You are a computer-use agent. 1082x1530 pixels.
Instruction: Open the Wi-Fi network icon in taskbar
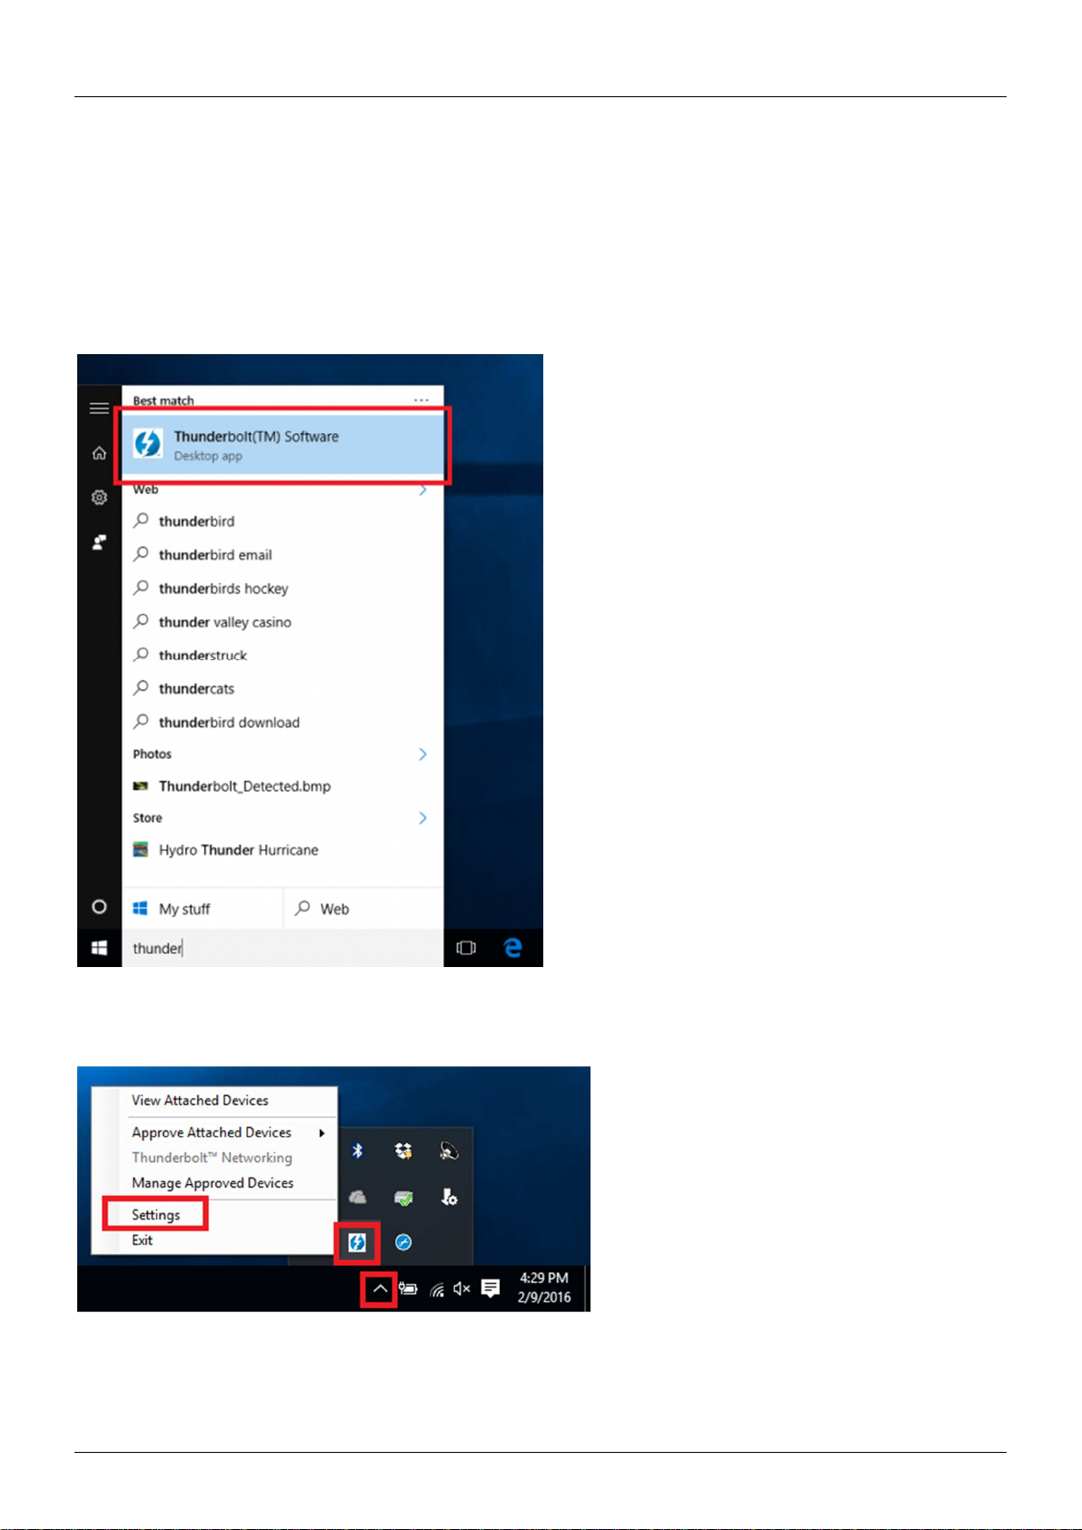[437, 1289]
